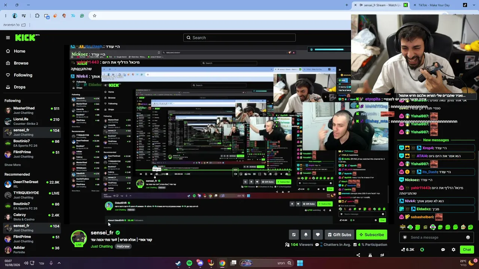Select the sensei_fr Stream browser tab
This screenshot has height=269, width=479.
point(381,5)
